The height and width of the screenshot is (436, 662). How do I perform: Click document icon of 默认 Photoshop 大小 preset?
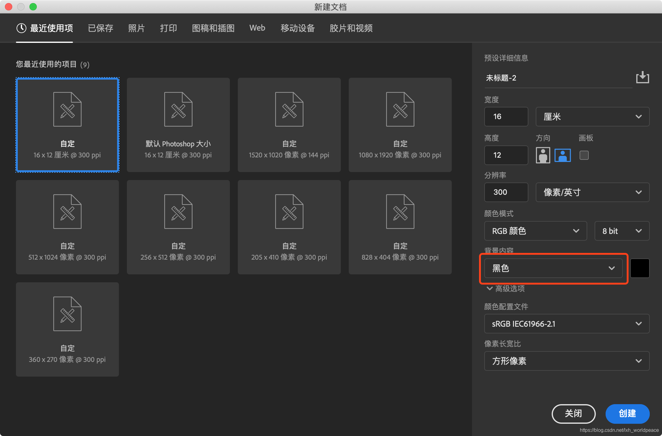pyautogui.click(x=178, y=109)
